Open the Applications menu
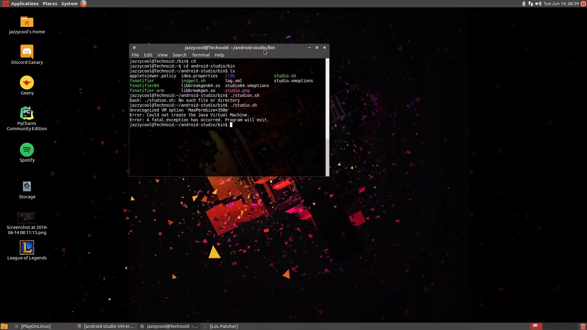The image size is (587, 330). tap(24, 3)
